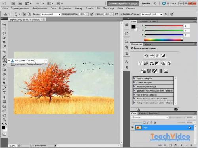Screen dimensions: 198x148
Task: Select the Type (T) tool
Action: pos(4,93)
